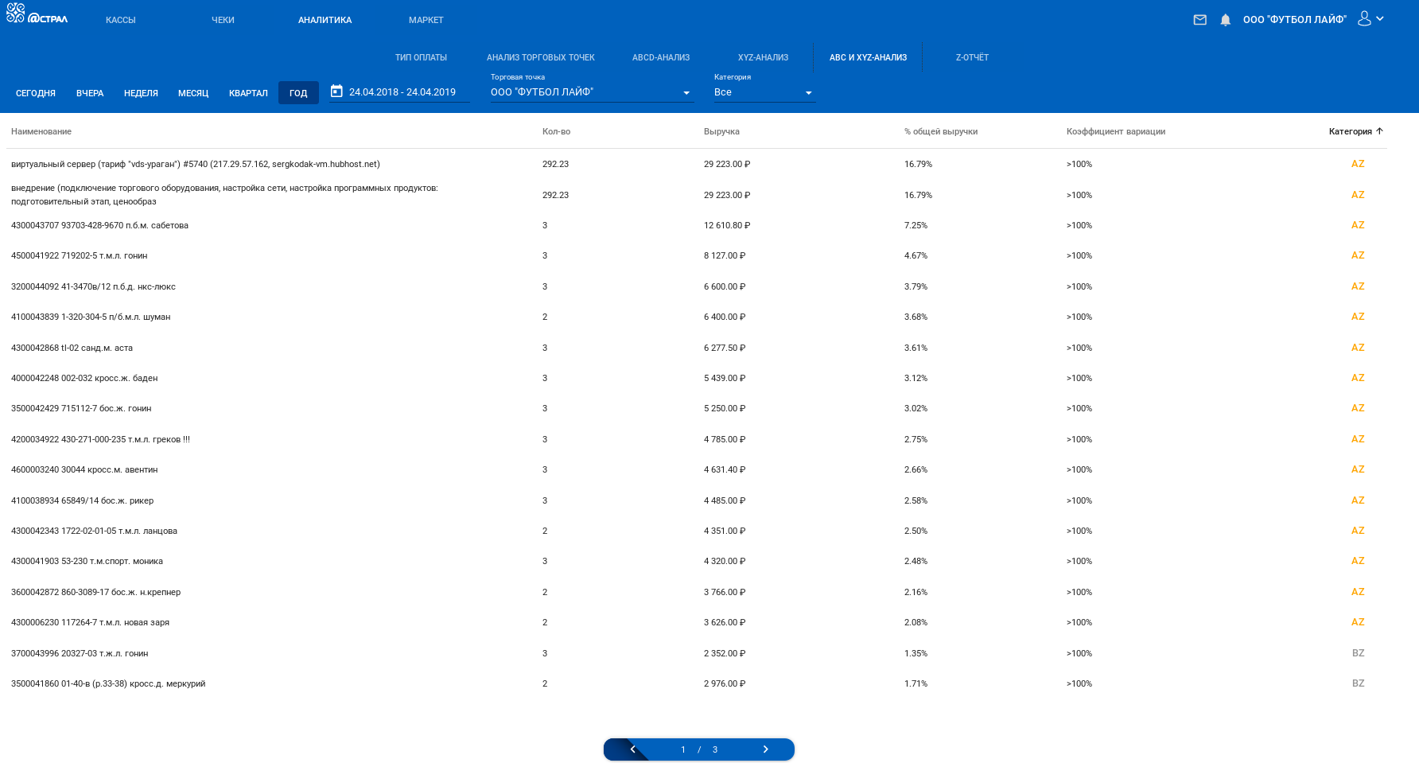Click the Astral logo

point(37,14)
